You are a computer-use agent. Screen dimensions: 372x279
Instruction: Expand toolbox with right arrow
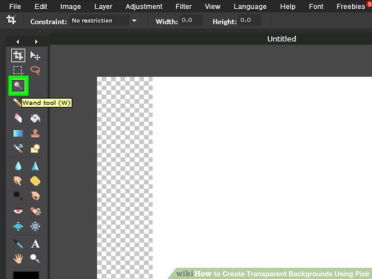click(36, 42)
